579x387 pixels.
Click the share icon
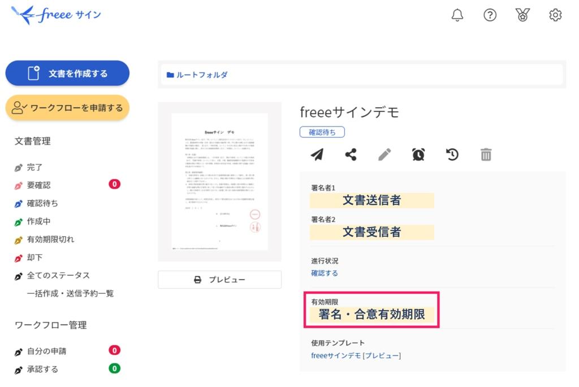click(351, 155)
